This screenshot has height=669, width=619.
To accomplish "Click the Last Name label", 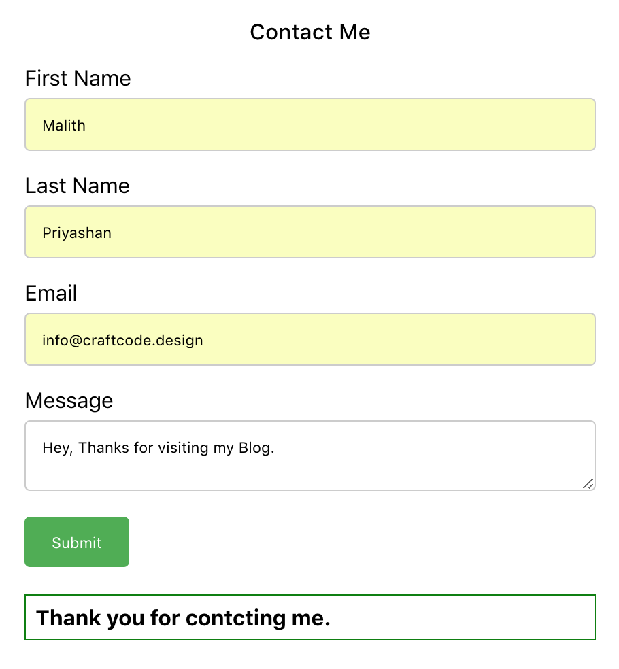I will pyautogui.click(x=78, y=186).
